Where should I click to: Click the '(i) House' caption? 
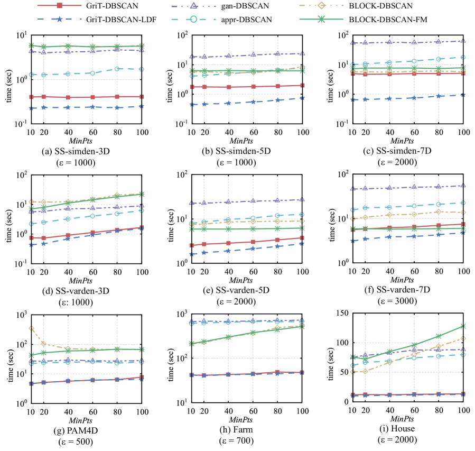click(397, 429)
